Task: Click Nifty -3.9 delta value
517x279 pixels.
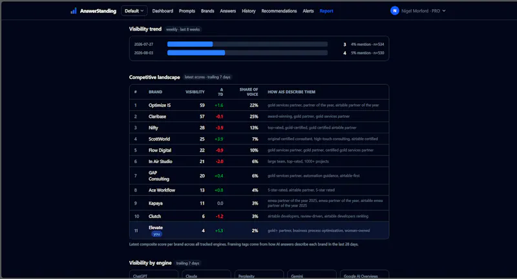Action: point(220,128)
